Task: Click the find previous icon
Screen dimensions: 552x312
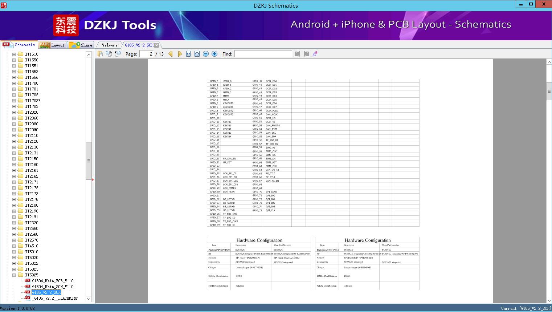Action: pyautogui.click(x=297, y=54)
